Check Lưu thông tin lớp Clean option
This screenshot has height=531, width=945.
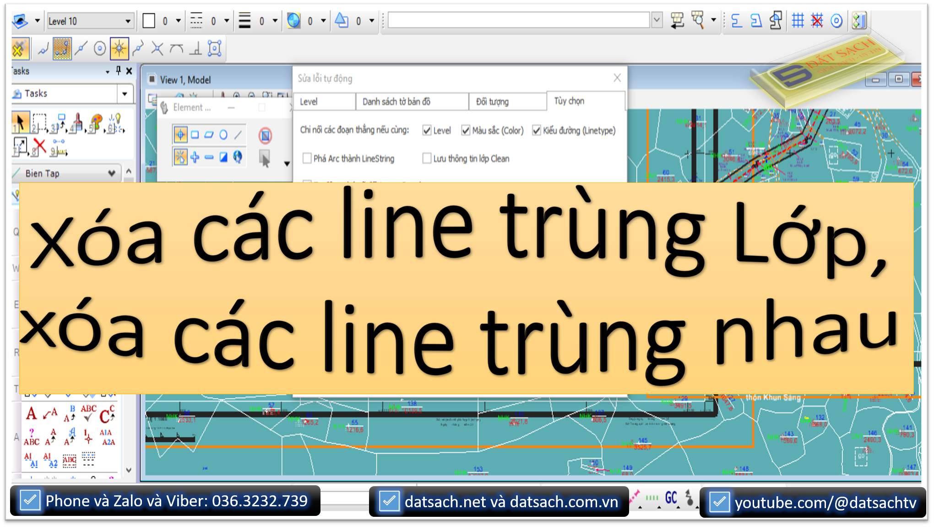click(x=427, y=158)
